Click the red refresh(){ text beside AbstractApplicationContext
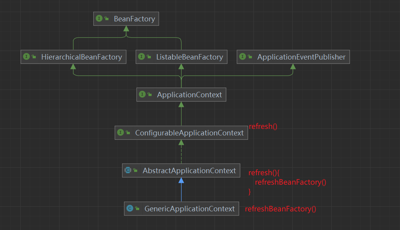The image size is (400, 230). coord(264,173)
